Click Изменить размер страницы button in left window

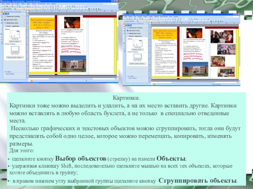click(x=15, y=57)
